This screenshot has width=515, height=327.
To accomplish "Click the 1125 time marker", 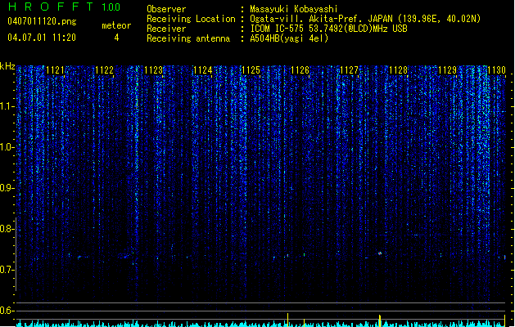I will click(x=251, y=70).
